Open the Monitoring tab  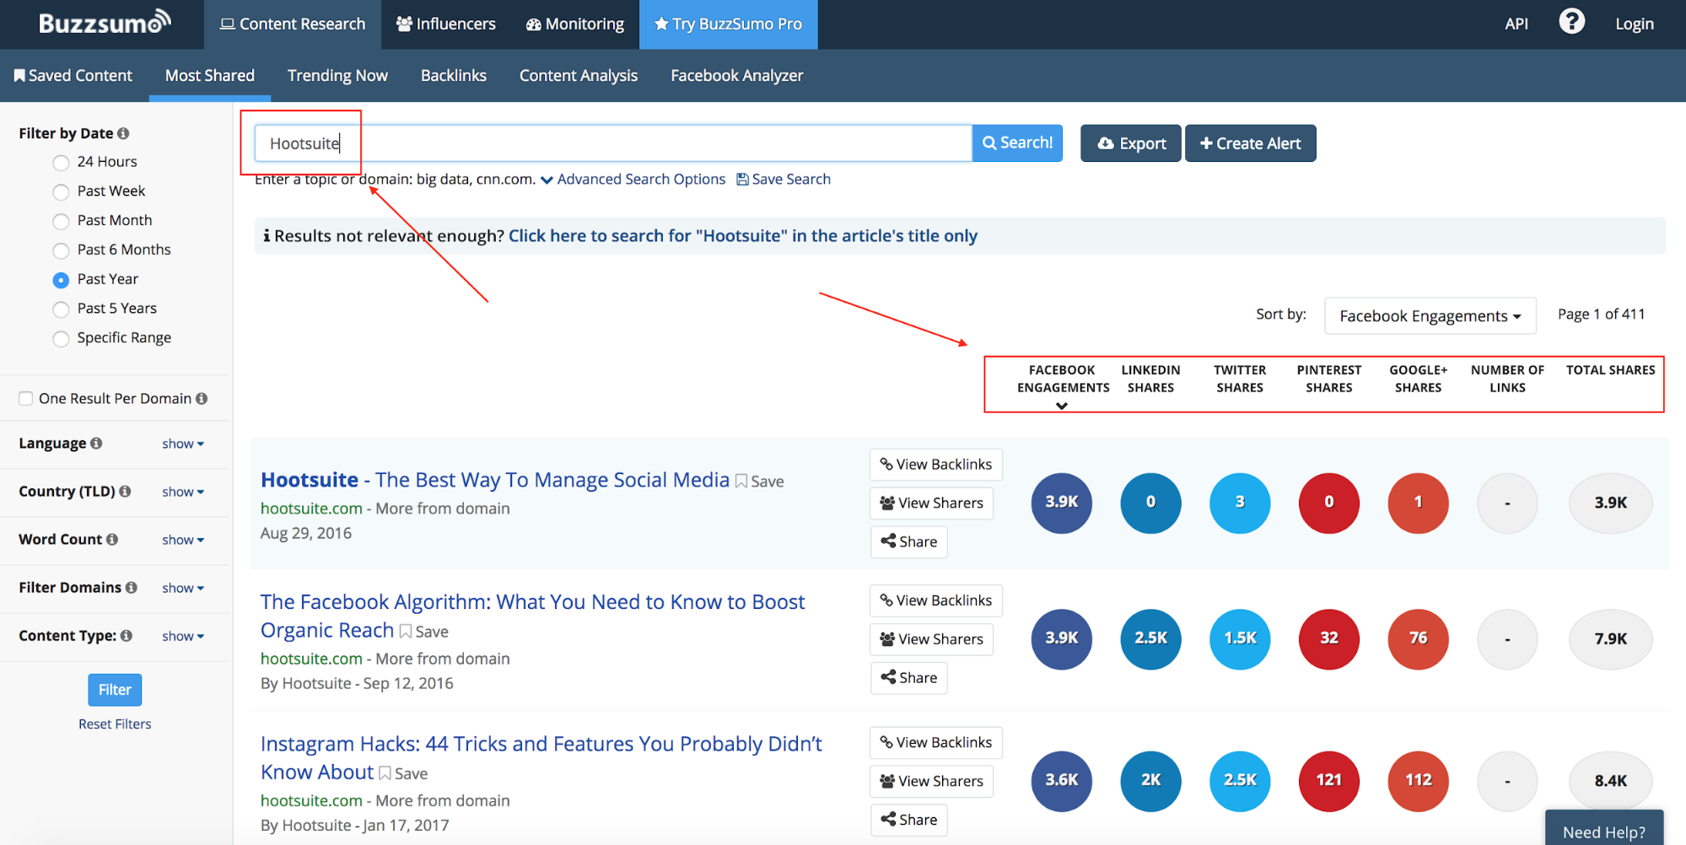click(575, 24)
